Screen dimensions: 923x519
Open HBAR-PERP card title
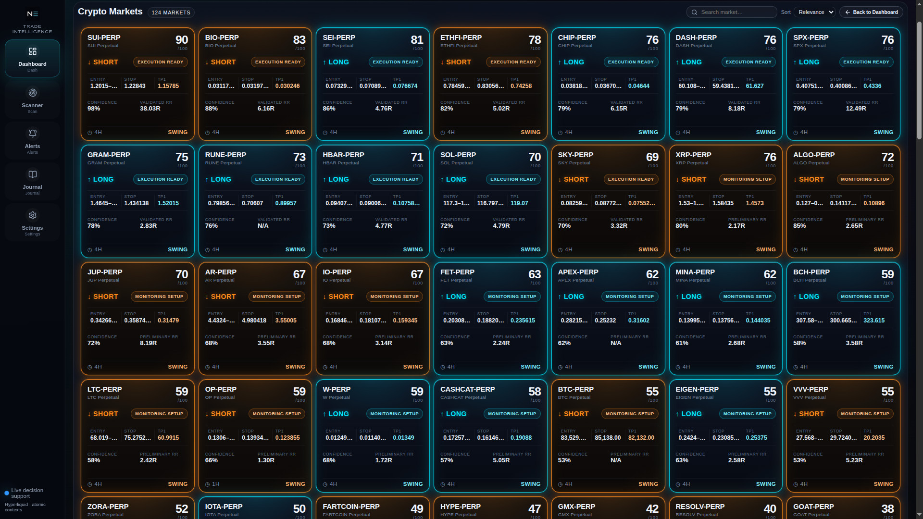pos(343,155)
